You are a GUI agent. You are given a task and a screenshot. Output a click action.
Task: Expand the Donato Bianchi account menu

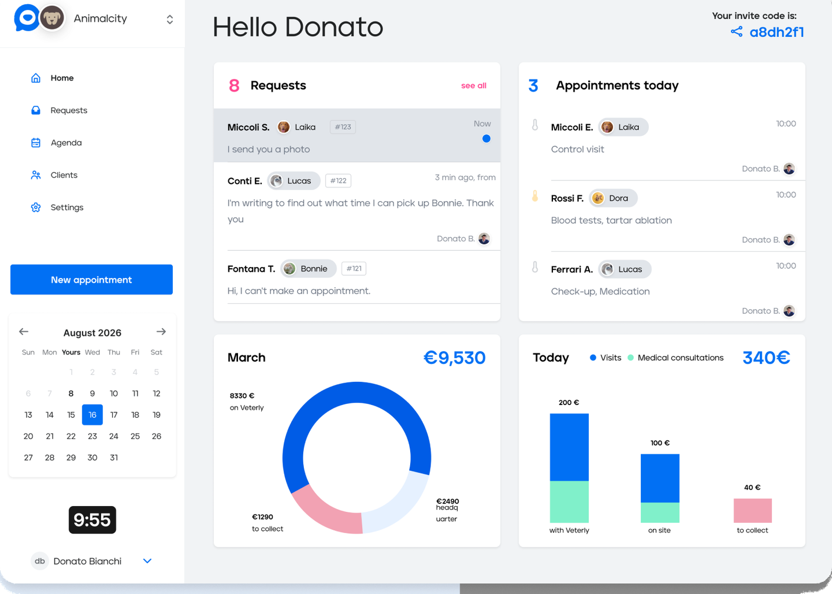tap(147, 561)
